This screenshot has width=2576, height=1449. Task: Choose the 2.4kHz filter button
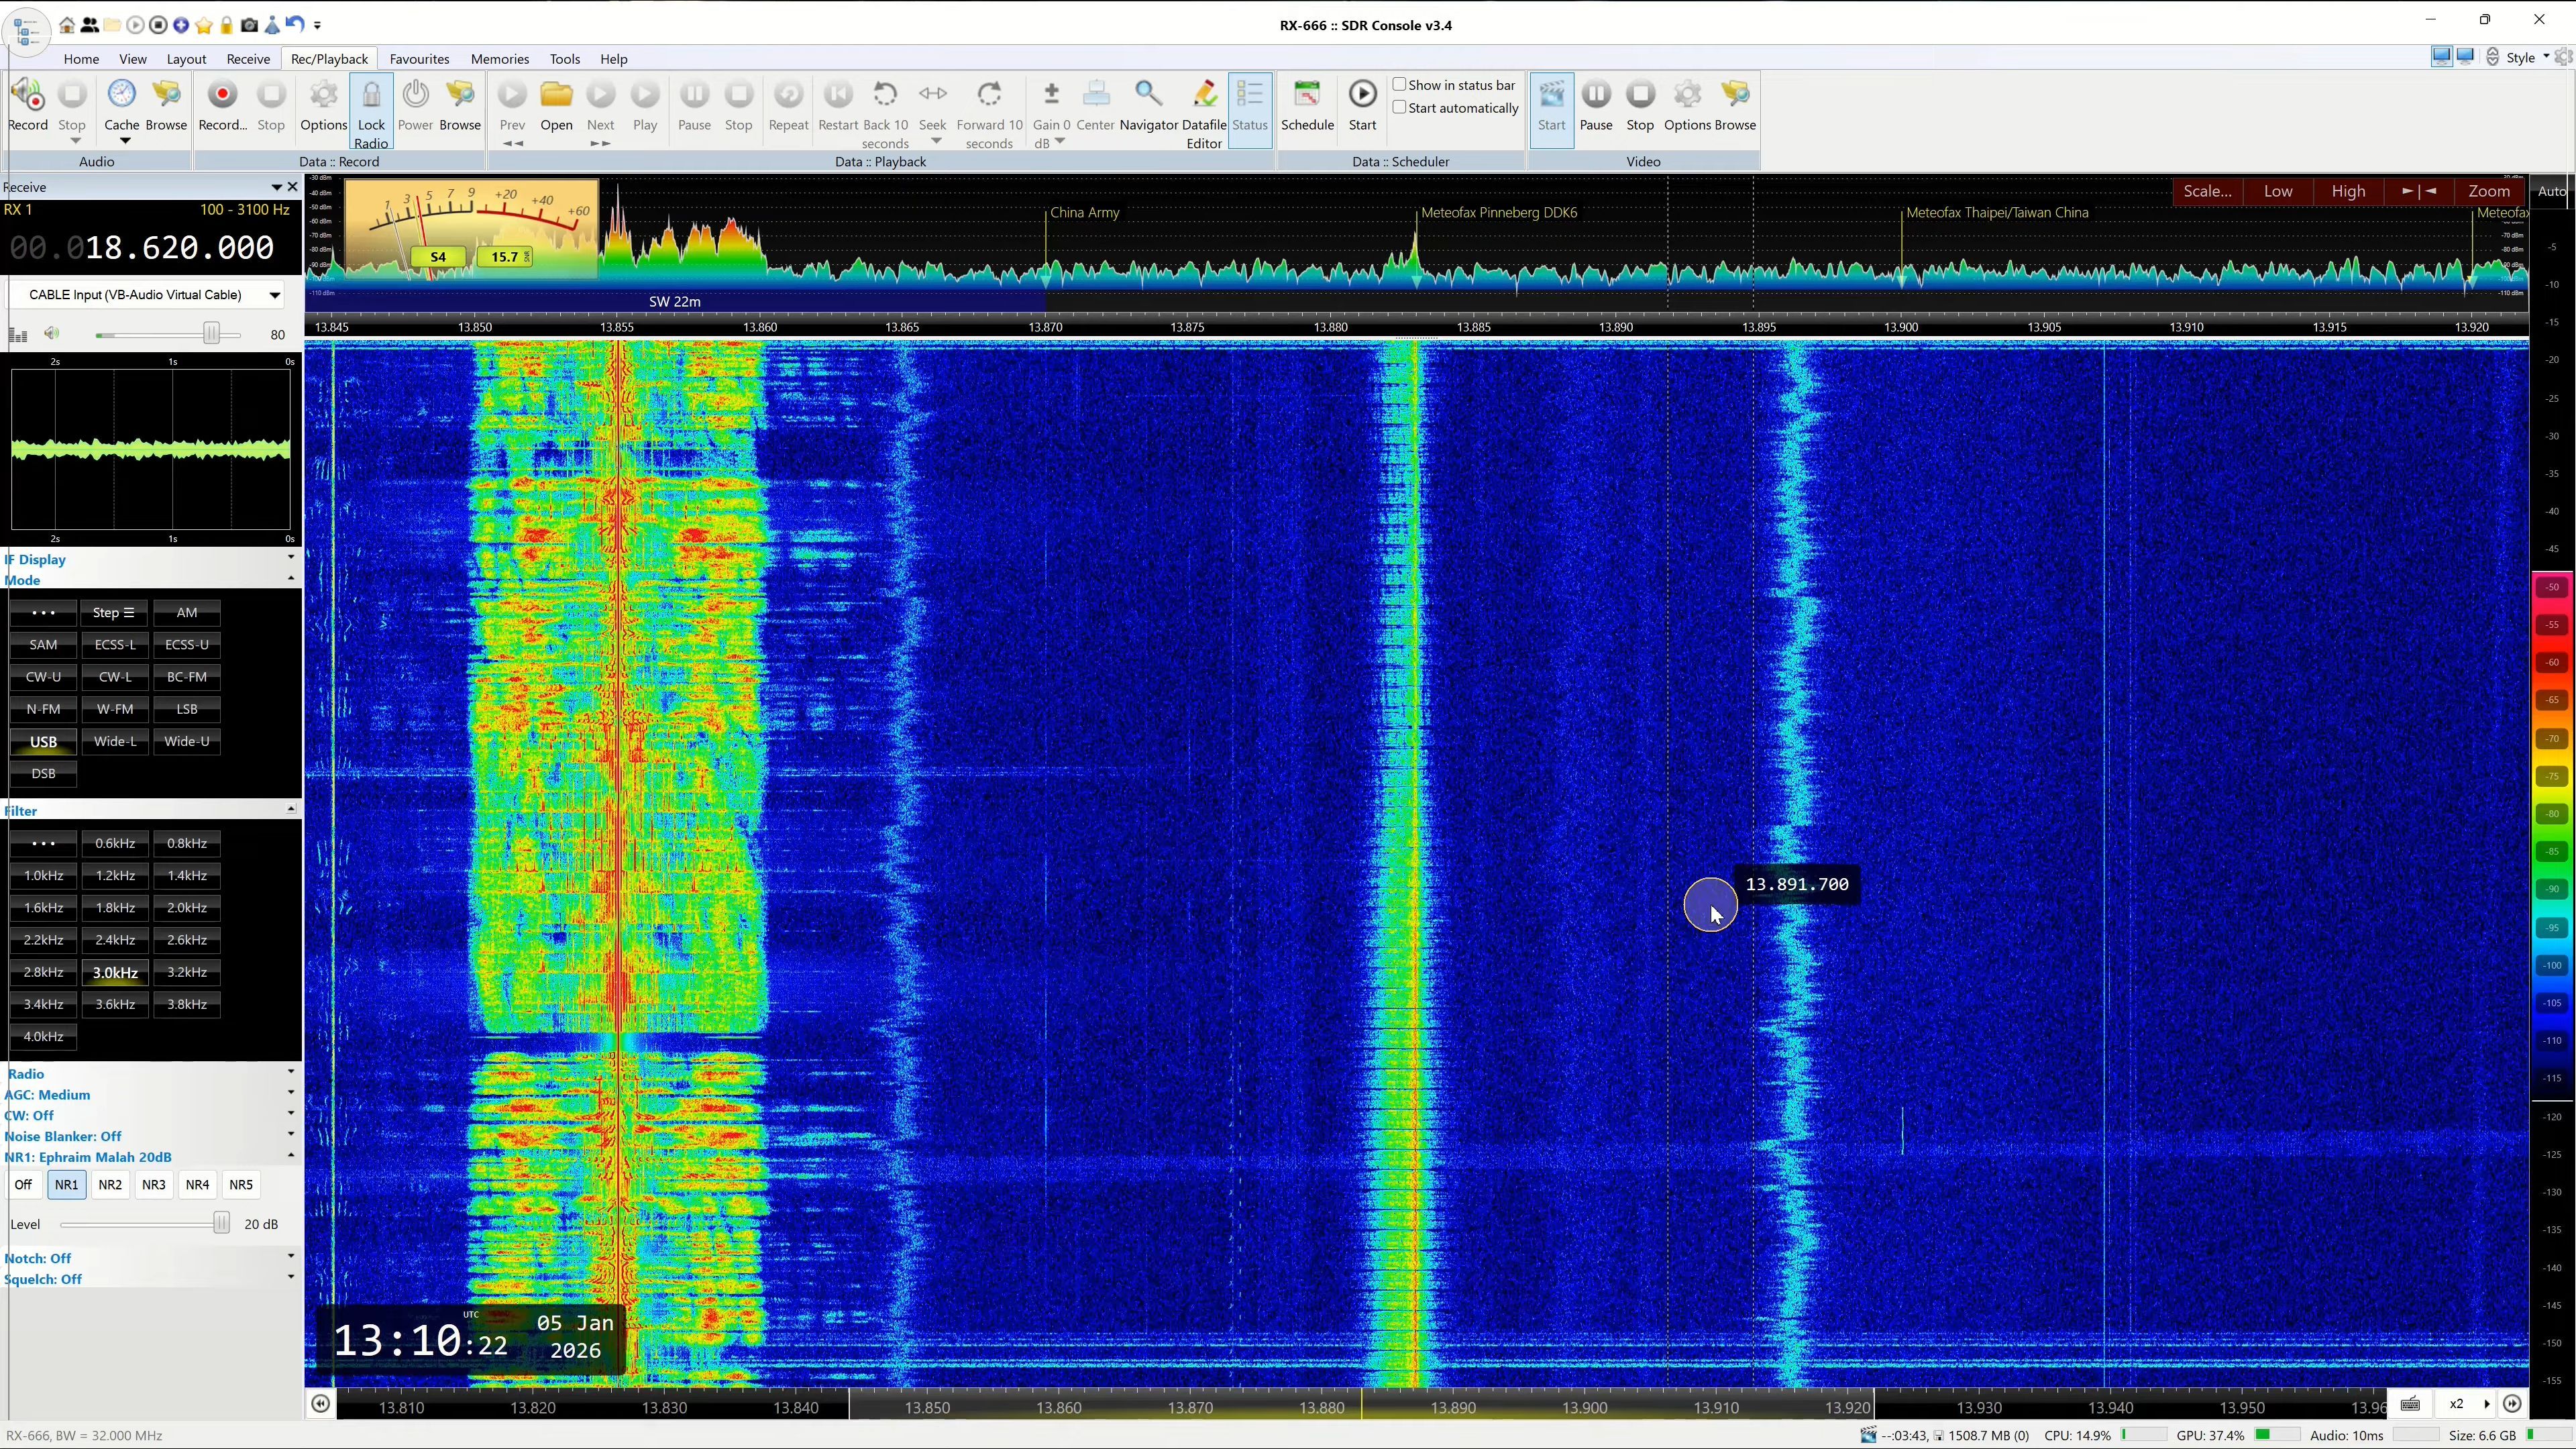(115, 940)
